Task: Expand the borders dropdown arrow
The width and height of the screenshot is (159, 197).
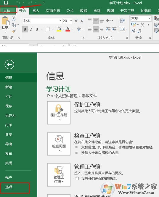Action: click(52, 29)
